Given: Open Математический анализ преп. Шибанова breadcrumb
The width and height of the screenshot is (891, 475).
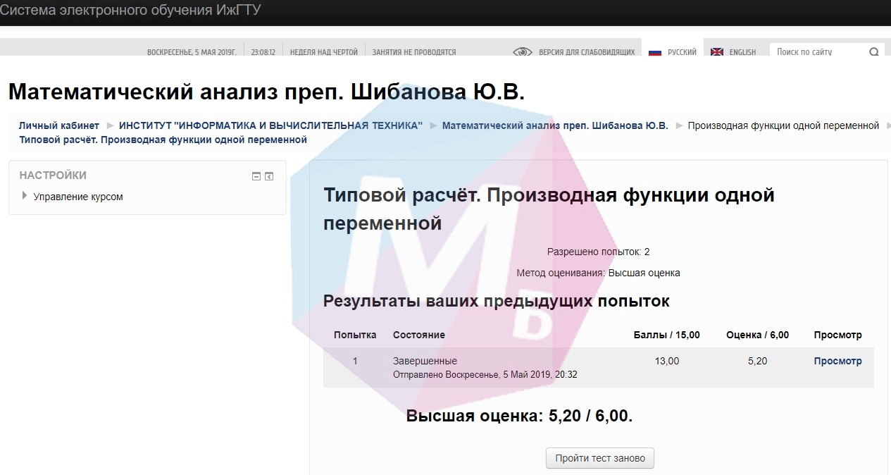Looking at the screenshot, I should click(x=555, y=125).
